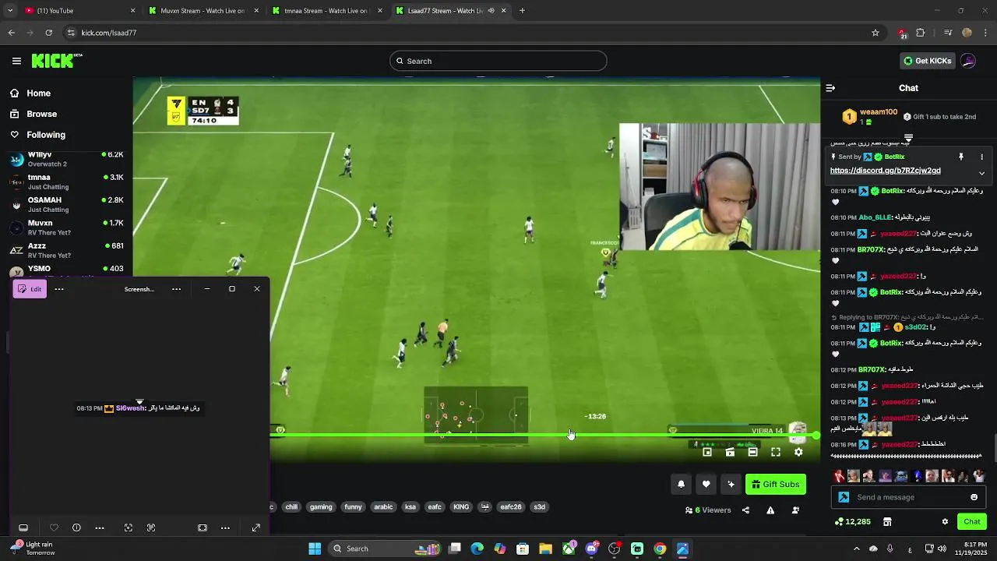The image size is (997, 561).
Task: Scan text icon in Photos window
Action: tap(151, 527)
